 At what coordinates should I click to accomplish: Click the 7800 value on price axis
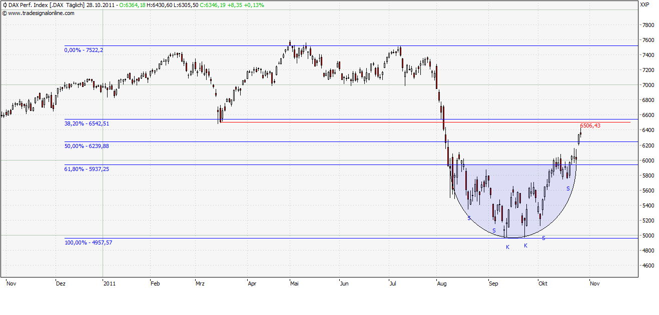[x=647, y=25]
